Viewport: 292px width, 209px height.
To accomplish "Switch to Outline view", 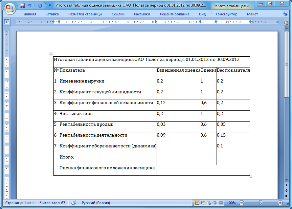I will (x=215, y=203).
